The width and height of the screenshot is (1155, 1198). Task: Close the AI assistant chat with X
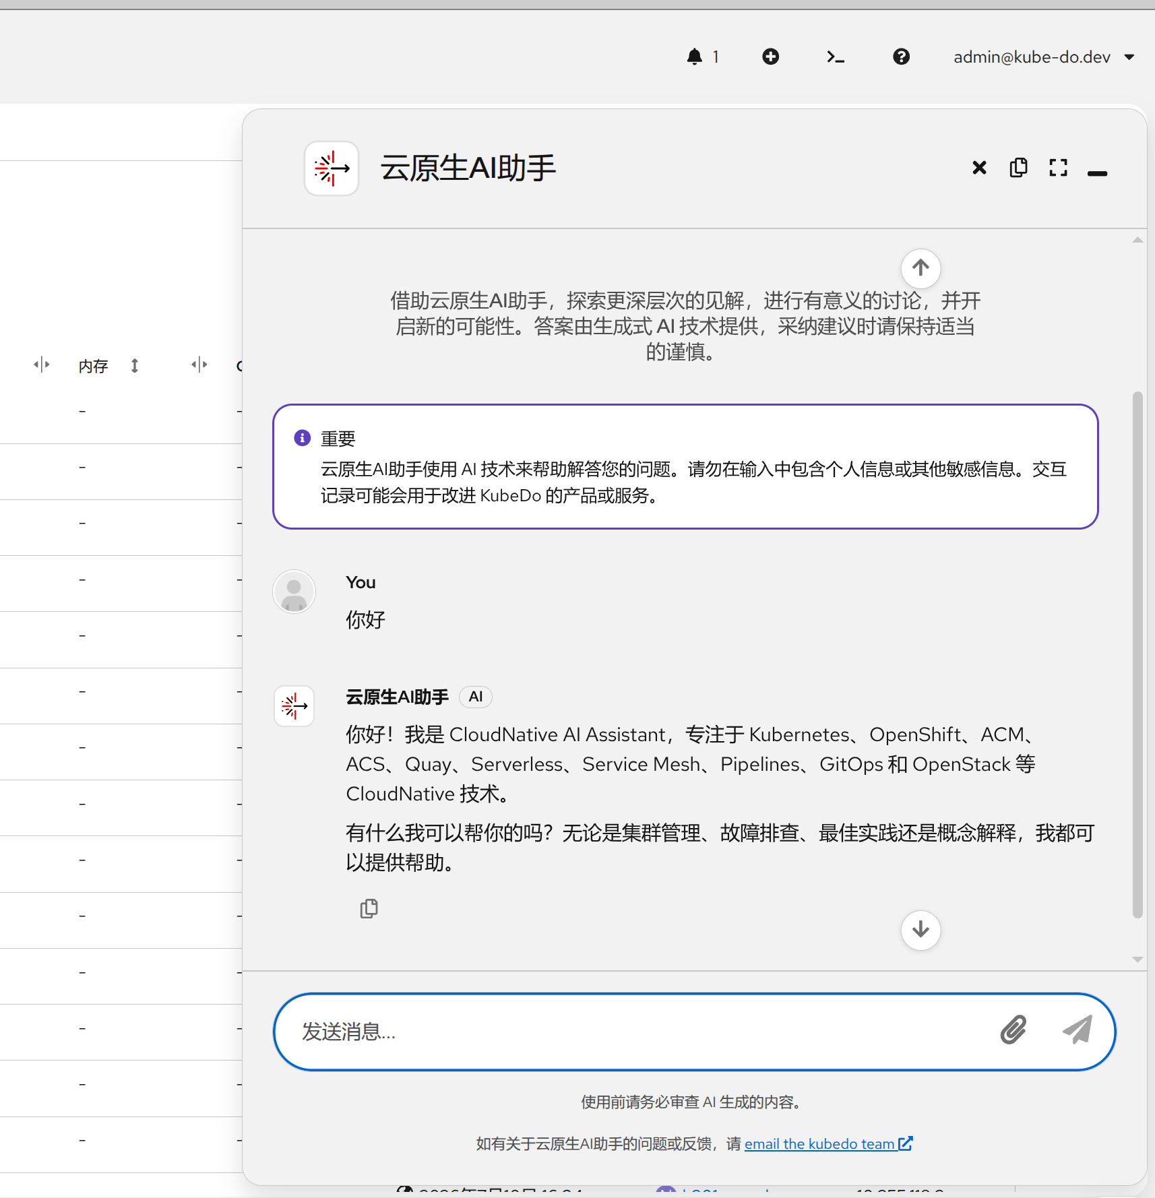tap(979, 168)
